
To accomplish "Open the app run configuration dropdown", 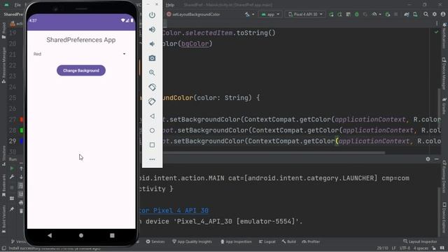I will click(x=270, y=14).
